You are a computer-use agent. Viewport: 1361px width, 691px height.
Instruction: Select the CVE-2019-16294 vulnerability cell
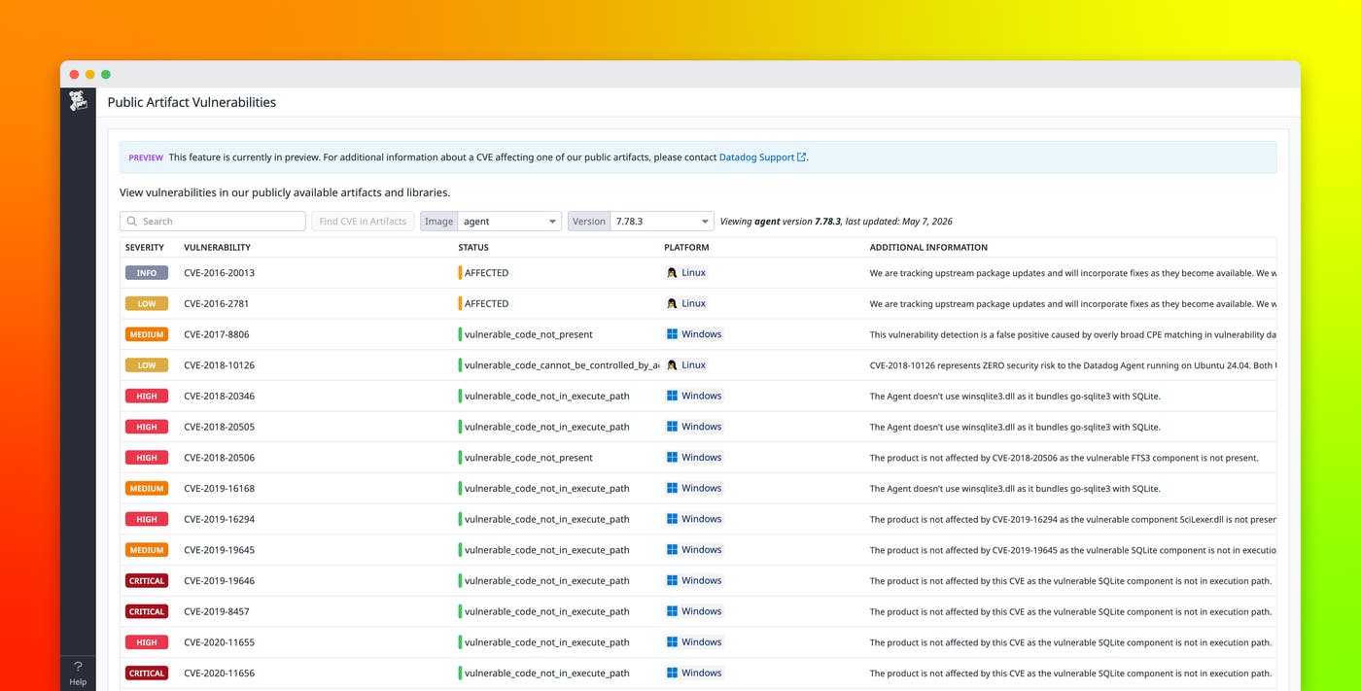click(x=219, y=519)
